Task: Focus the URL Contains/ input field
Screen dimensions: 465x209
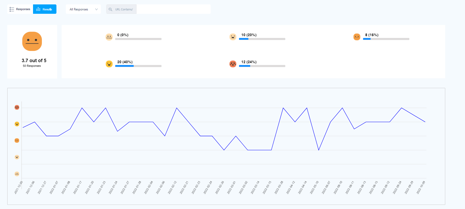Action: (173, 9)
